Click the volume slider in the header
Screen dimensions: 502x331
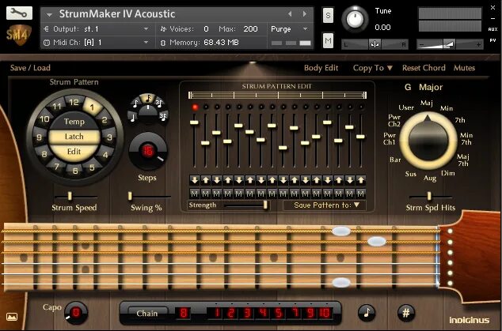450,45
